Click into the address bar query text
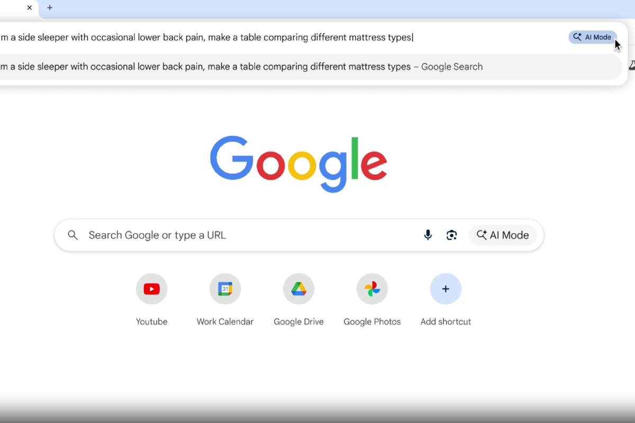Screen dimensions: 635x423 [x=206, y=37]
